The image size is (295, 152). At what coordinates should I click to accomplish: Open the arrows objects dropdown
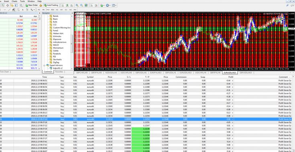(33, 10)
